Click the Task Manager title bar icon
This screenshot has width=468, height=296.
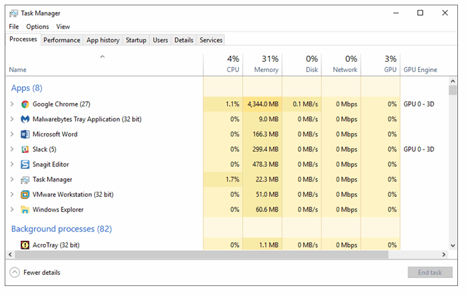click(14, 13)
